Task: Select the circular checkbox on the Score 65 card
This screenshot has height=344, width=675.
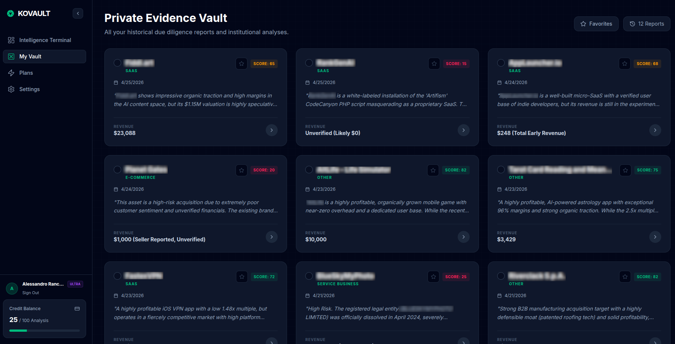Action: pyautogui.click(x=117, y=63)
